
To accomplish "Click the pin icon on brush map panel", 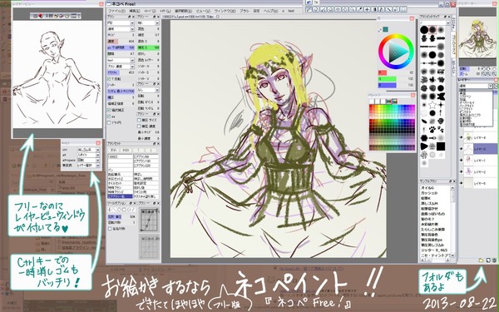I will click(x=445, y=17).
